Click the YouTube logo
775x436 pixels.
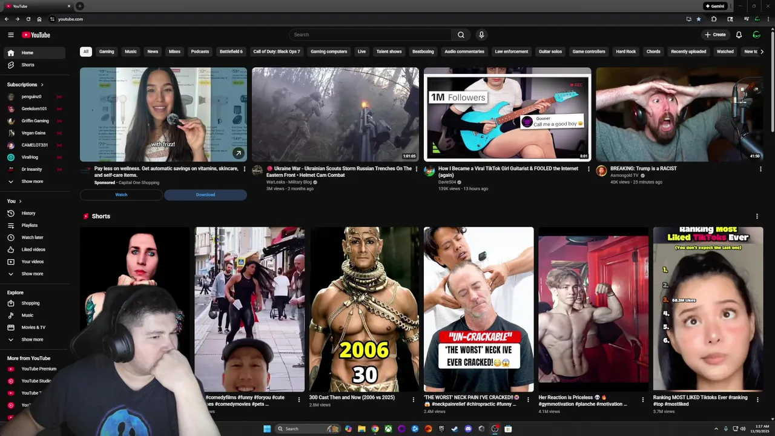(36, 35)
